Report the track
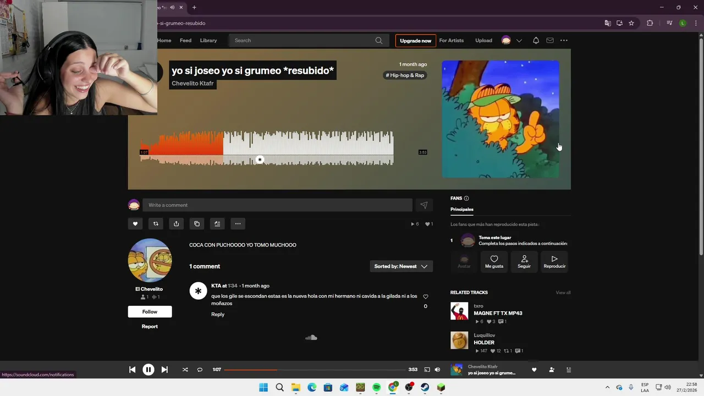 coord(150,327)
